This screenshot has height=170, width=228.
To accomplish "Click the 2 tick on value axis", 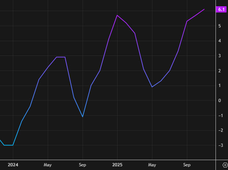I will (x=220, y=71).
